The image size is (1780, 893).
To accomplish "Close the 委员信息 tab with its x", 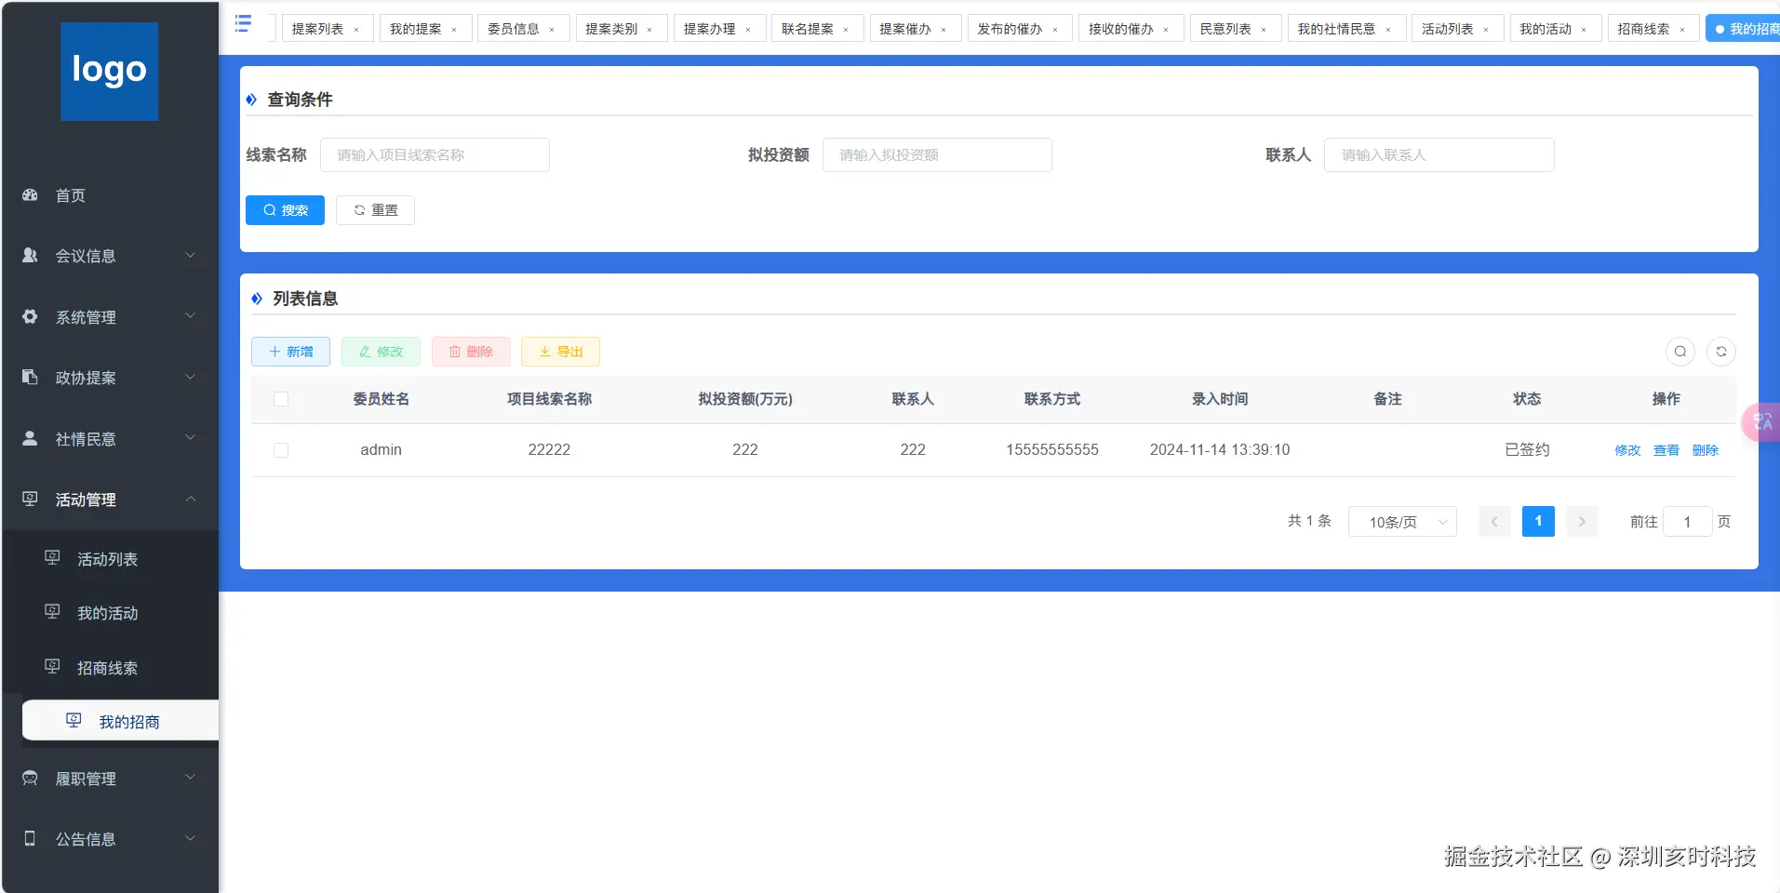I will click(x=552, y=30).
